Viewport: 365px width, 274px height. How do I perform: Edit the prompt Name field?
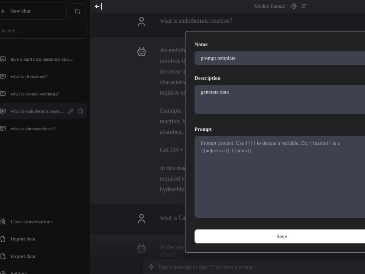(281, 58)
